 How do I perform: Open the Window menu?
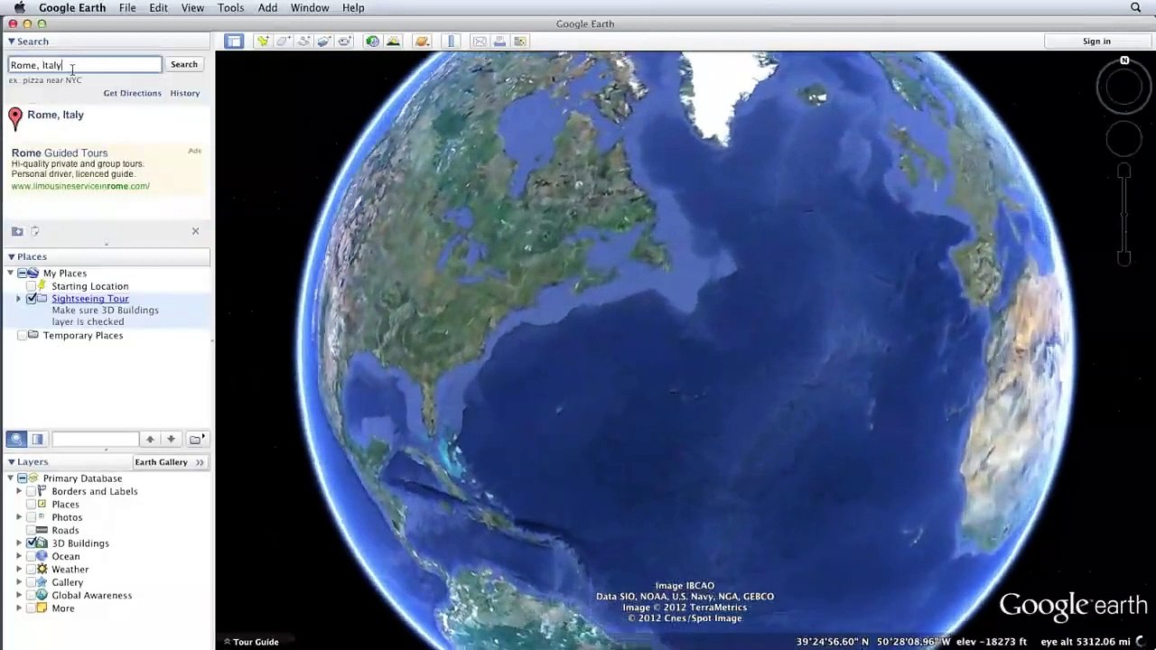[x=310, y=8]
